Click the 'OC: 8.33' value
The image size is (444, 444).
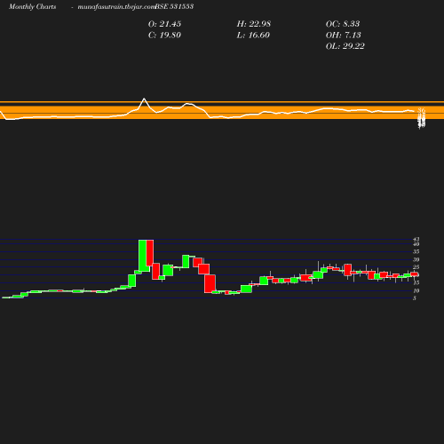(x=343, y=24)
